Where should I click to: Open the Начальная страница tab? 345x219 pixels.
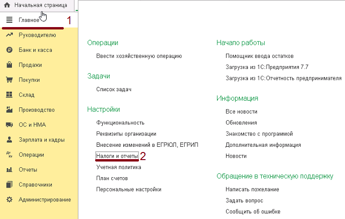tap(41, 5)
